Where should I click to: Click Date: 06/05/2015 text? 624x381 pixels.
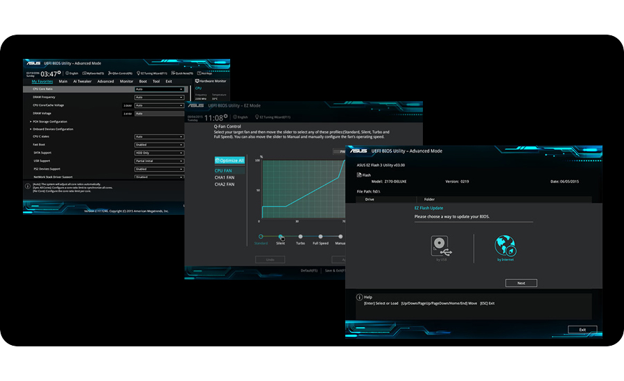tap(564, 181)
